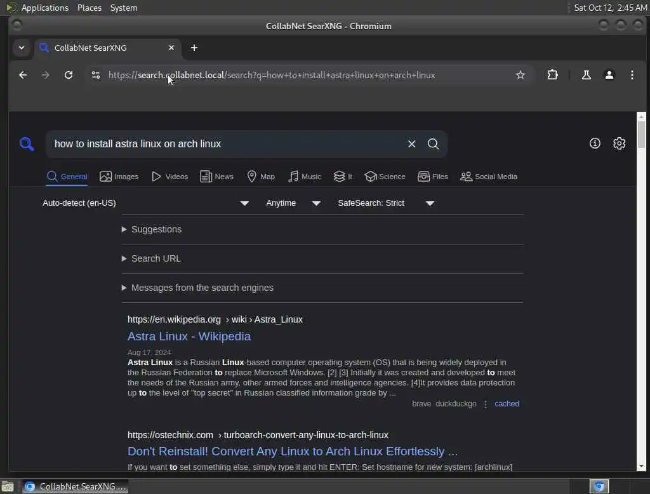Click the scrollbar up arrow
This screenshot has width=650, height=494.
[x=641, y=117]
